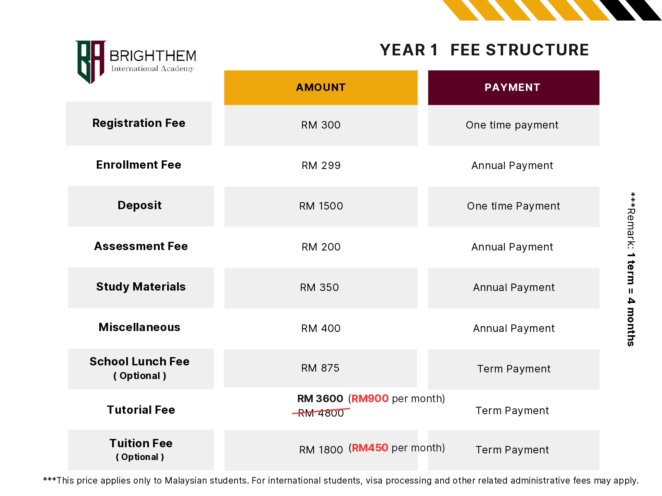Click the RM 300 amount cell
The image size is (662, 496).
tap(321, 125)
